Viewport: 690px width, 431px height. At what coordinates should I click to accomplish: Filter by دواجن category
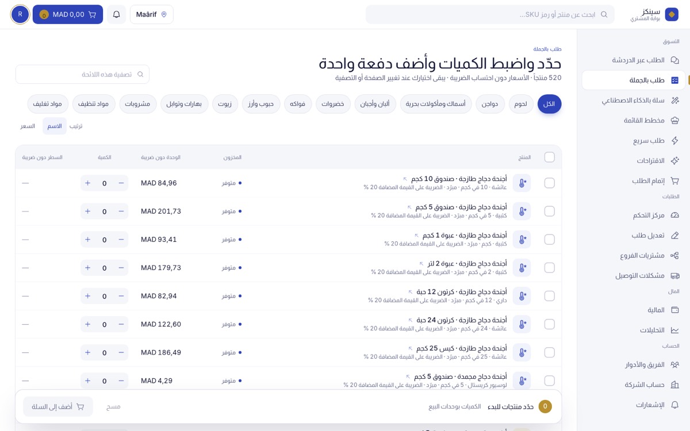490,104
